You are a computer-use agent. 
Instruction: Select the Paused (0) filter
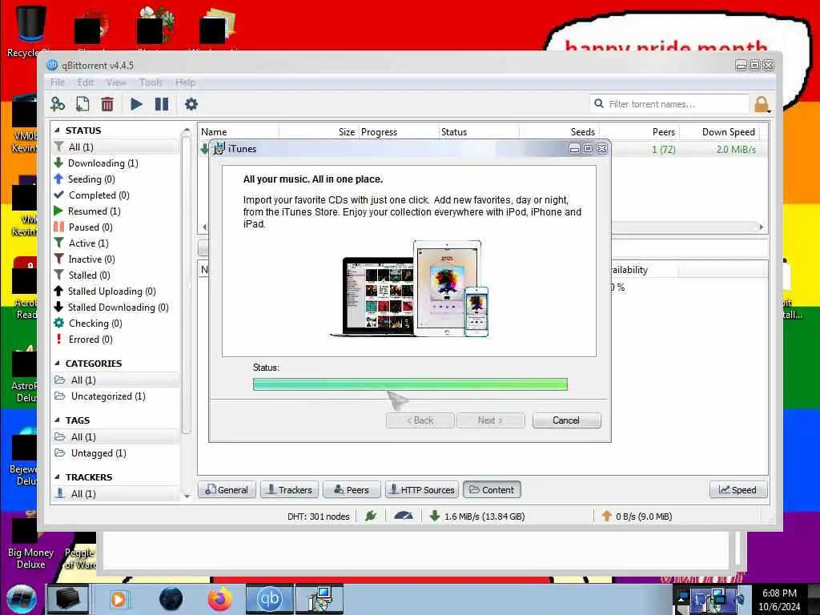click(x=115, y=227)
